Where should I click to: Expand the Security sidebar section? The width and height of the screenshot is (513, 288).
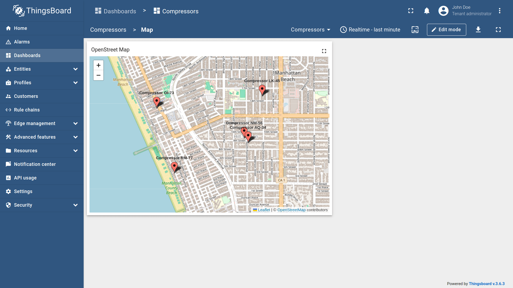pos(42,205)
